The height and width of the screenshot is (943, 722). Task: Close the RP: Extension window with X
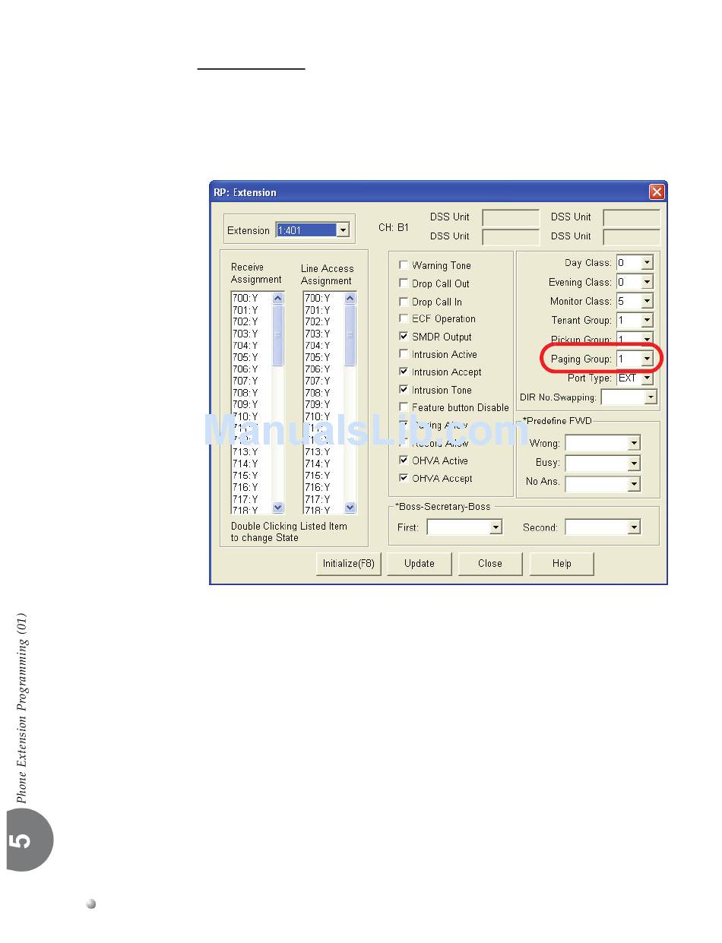coord(657,192)
